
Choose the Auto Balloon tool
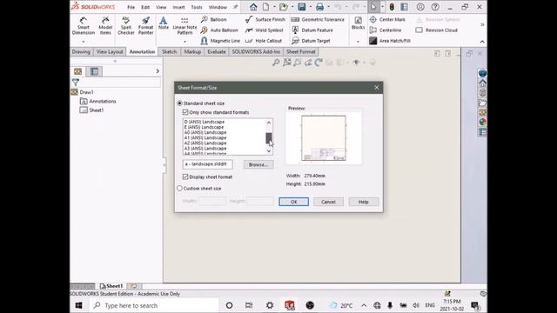[x=219, y=30]
